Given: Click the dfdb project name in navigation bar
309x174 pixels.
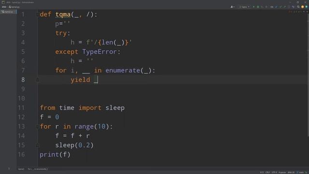Looking at the screenshot, I should 4,7.
